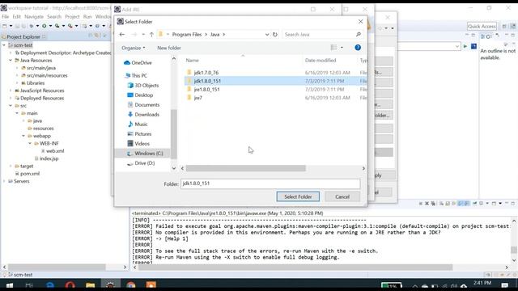Click the navigation pane scroll down arrow
518x291 pixels.
[174, 168]
